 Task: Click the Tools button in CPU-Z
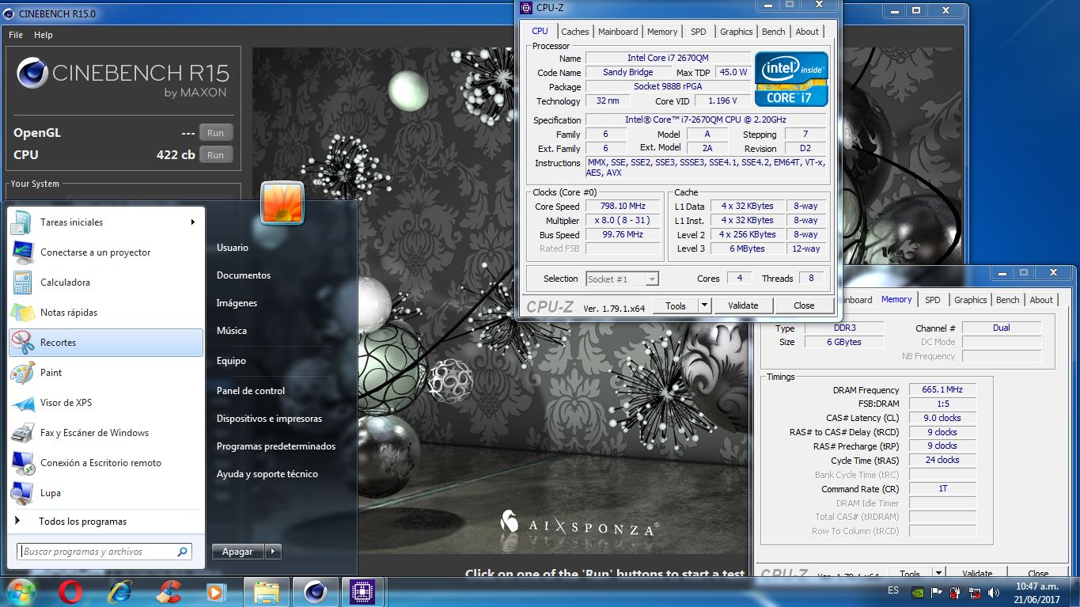coord(676,305)
